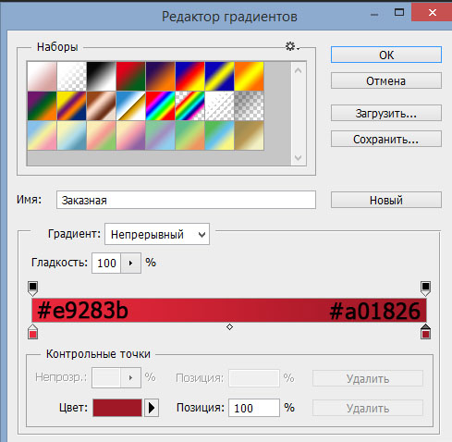
Task: Pick the full spectrum gradient preset
Action: pyautogui.click(x=161, y=105)
